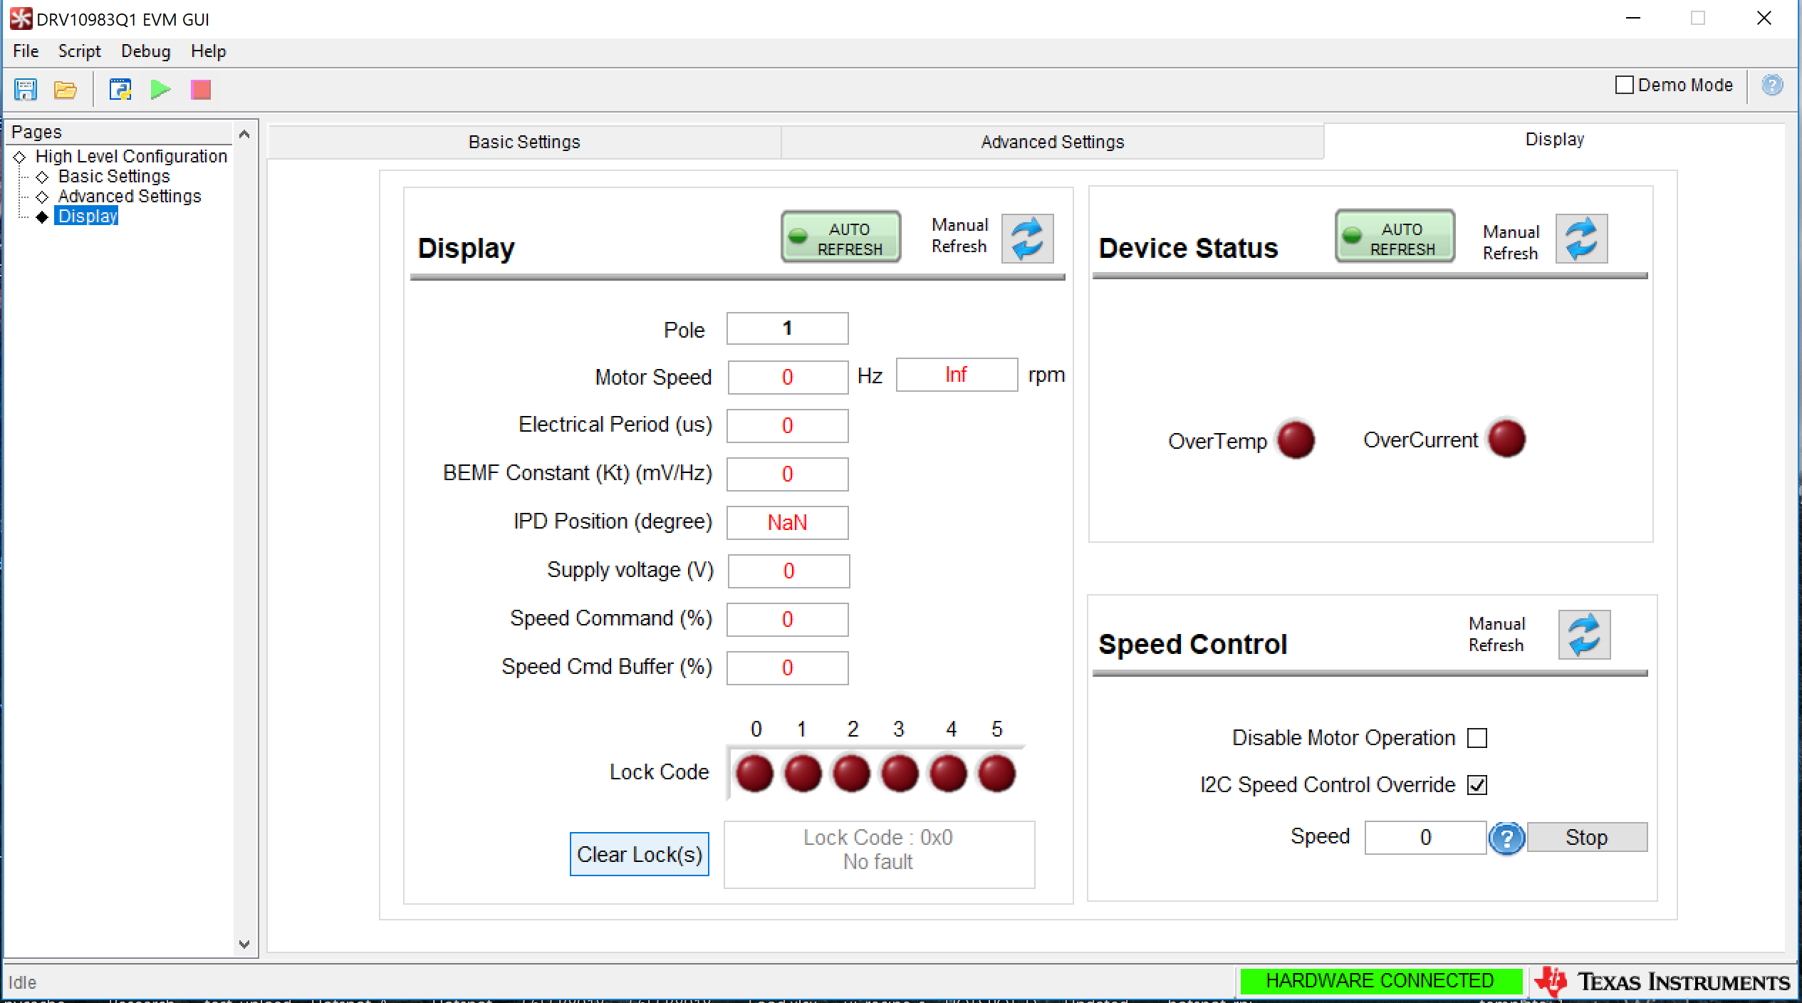The width and height of the screenshot is (1802, 1003).
Task: Click Manual Refresh icon in Speed Control panel
Action: point(1584,635)
